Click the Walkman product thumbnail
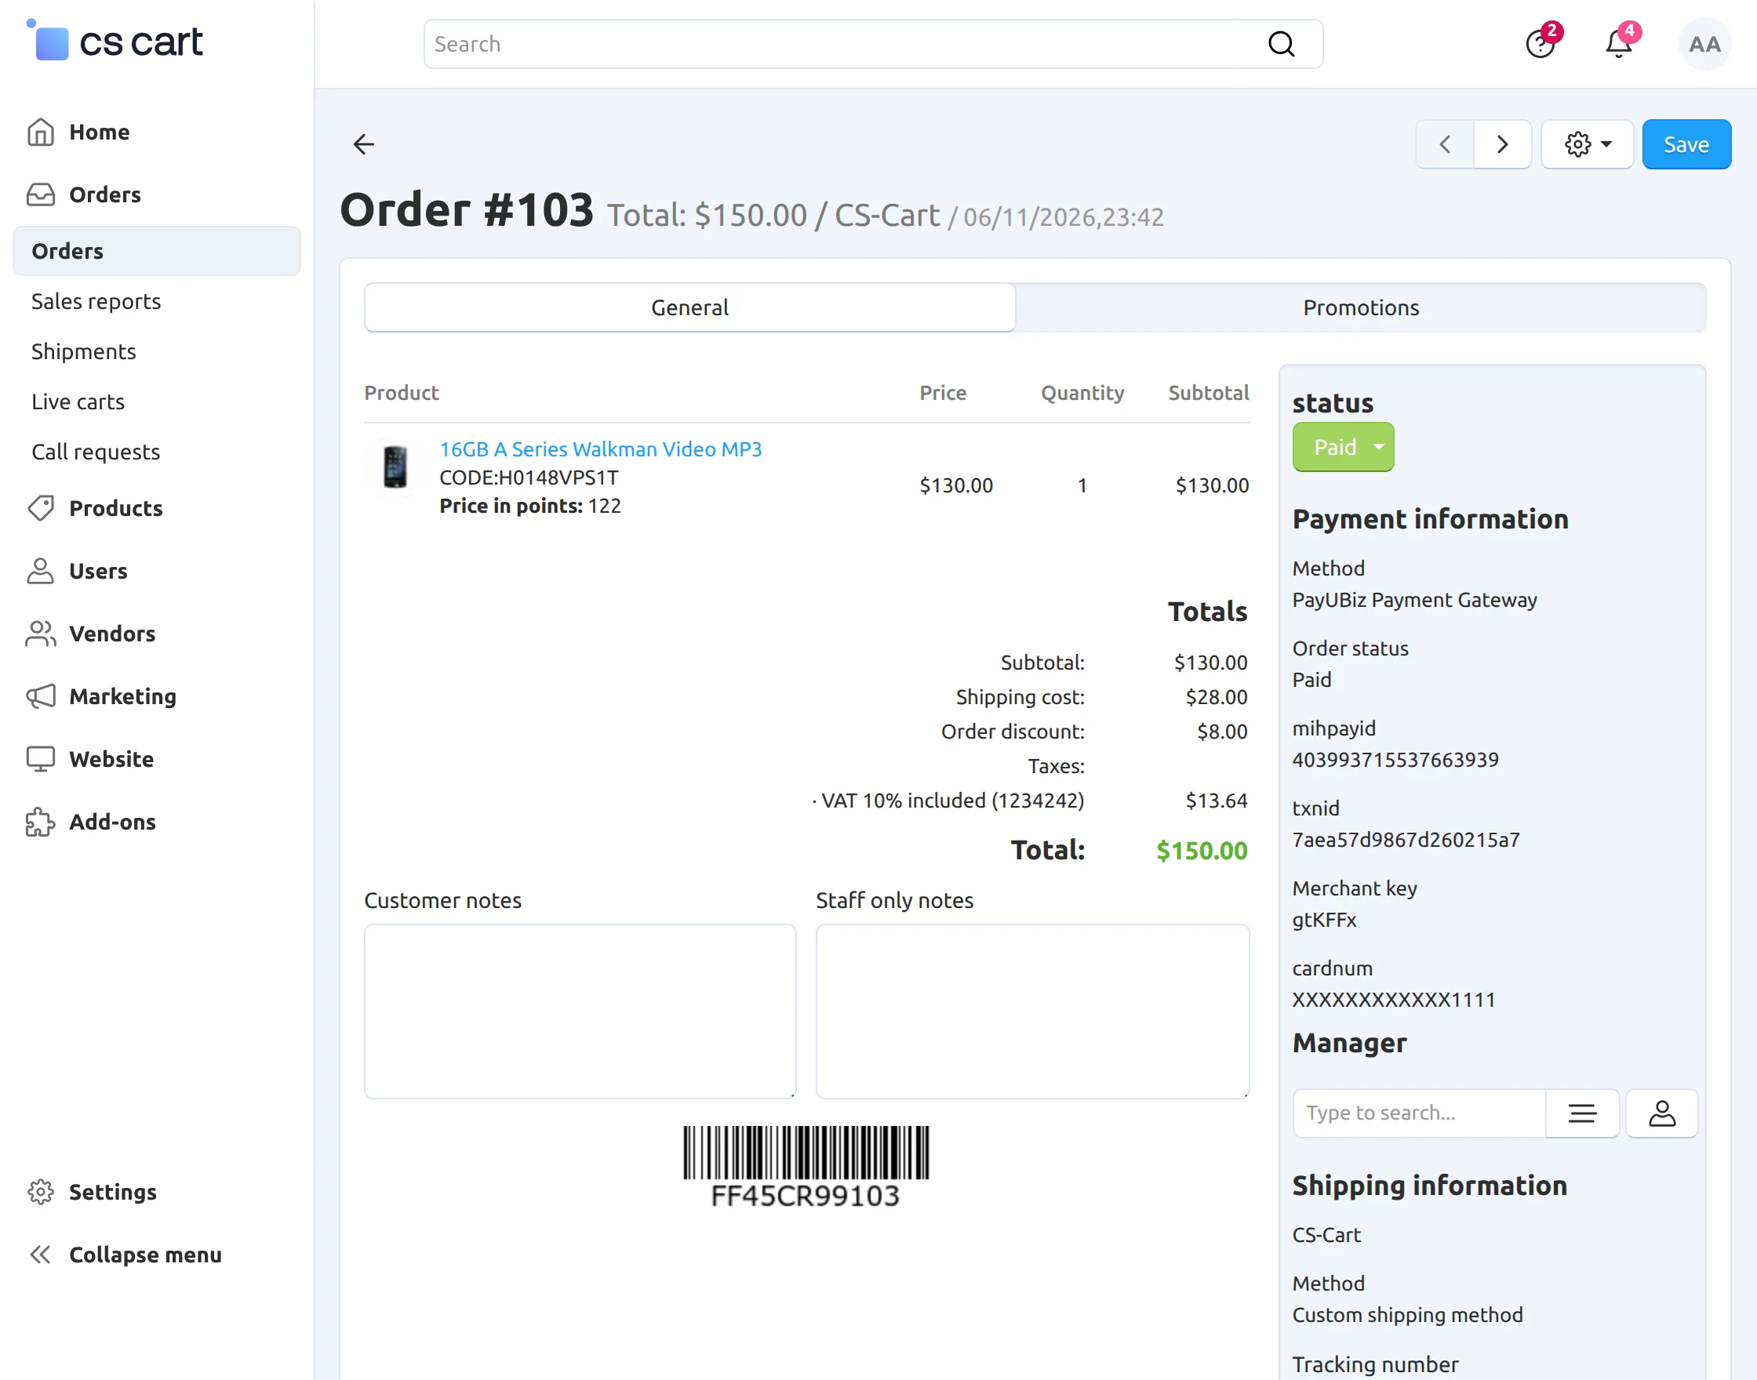1757x1380 pixels. [395, 467]
